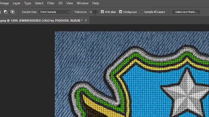Open the Help menu
Viewport: 209px width, 117px height.
point(96,3)
